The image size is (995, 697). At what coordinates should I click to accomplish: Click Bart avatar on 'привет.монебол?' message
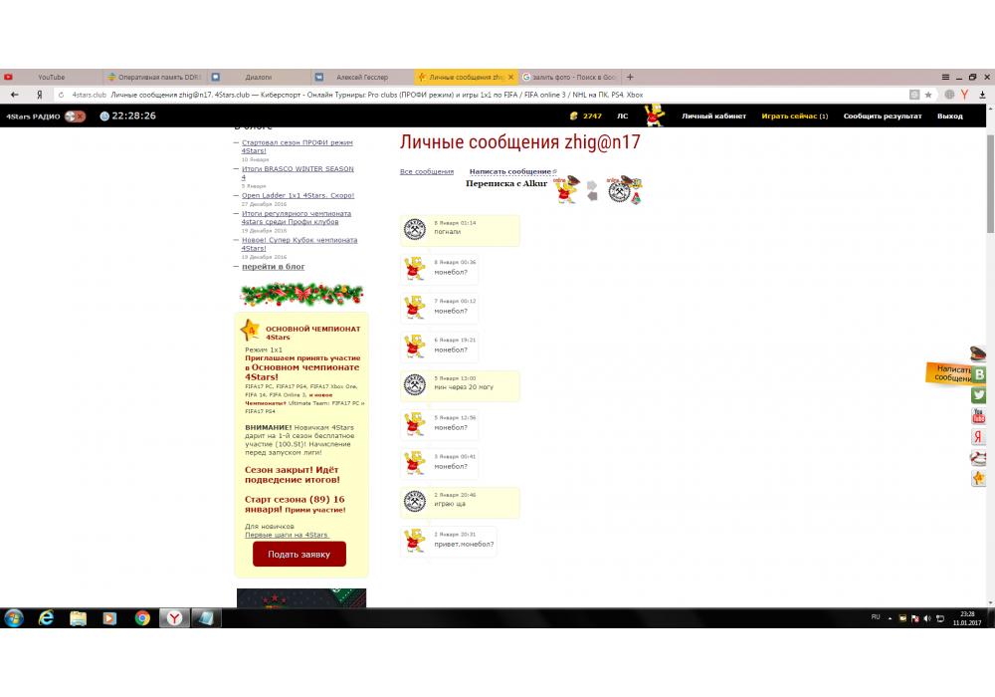(415, 541)
